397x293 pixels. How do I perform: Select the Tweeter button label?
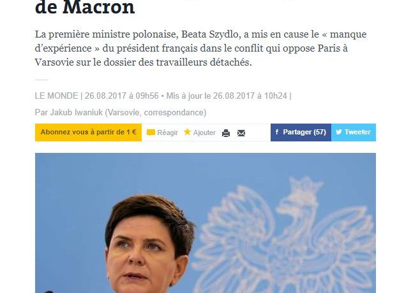(x=357, y=132)
